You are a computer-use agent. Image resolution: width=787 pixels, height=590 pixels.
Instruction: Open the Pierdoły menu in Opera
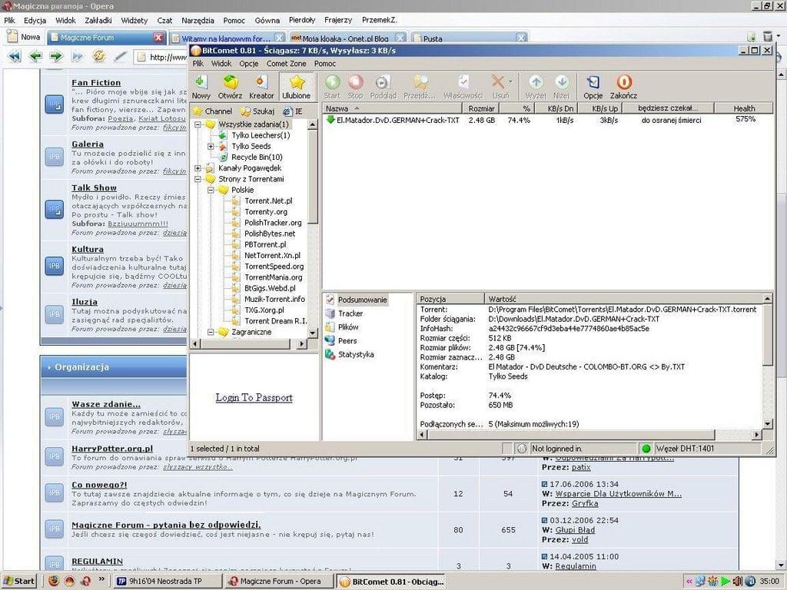(302, 21)
